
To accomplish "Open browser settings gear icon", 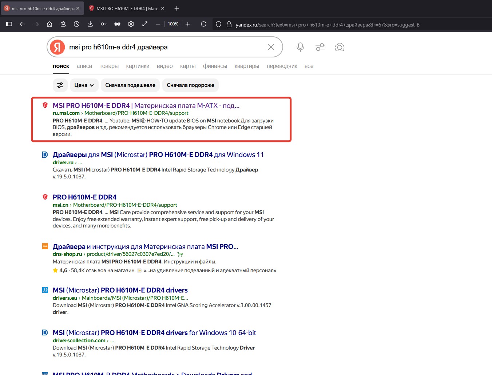I will pos(131,24).
